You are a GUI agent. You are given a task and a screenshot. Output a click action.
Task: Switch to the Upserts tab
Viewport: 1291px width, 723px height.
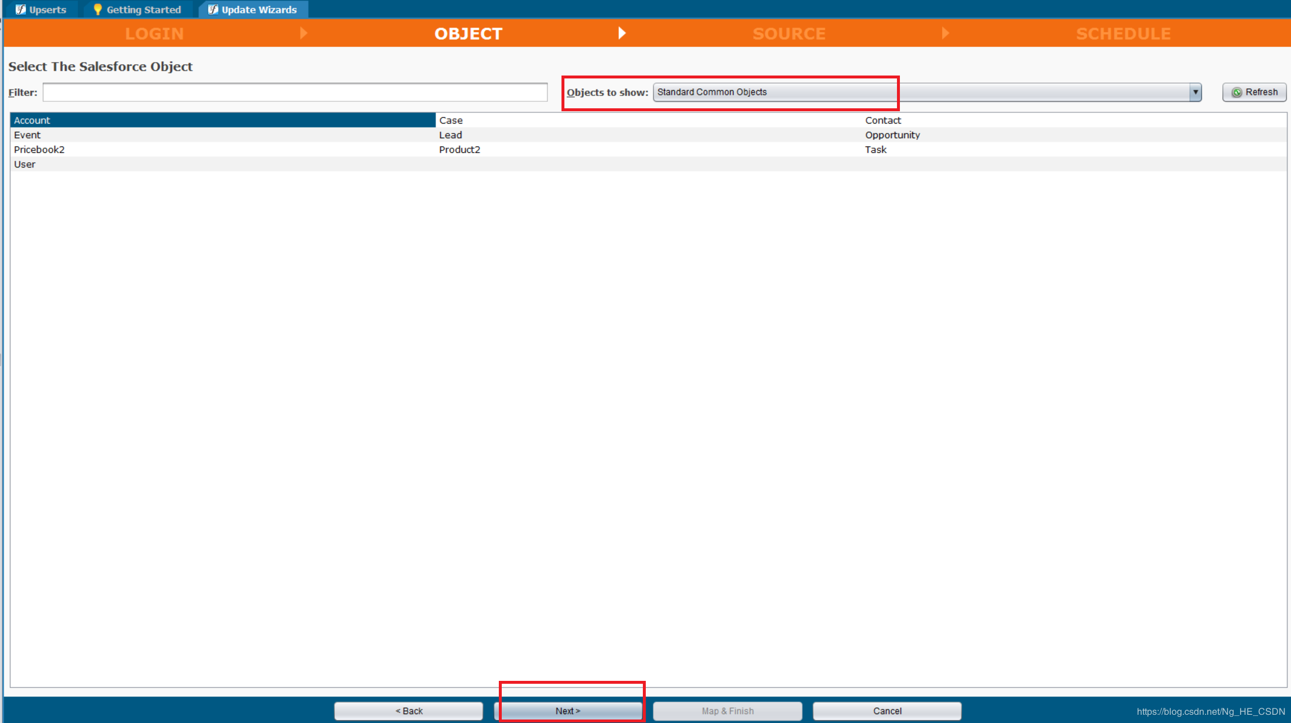[41, 9]
